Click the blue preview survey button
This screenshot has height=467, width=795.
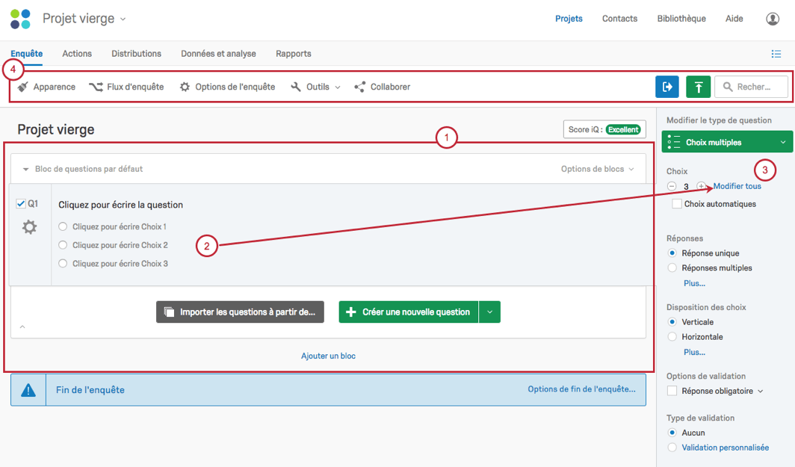tap(666, 87)
